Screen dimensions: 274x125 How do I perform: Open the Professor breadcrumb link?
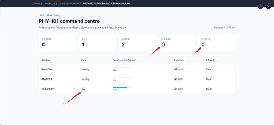coord(50,3)
